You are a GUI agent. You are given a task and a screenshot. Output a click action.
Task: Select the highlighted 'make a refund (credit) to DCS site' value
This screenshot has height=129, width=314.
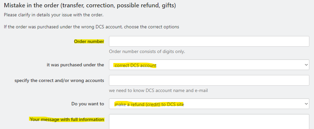(149, 104)
